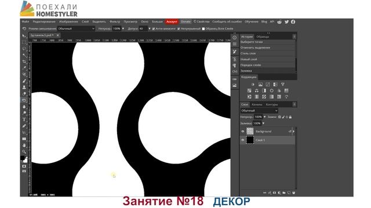This screenshot has height=208, width=371.
Task: Open the Изображение menu
Action: [68, 21]
